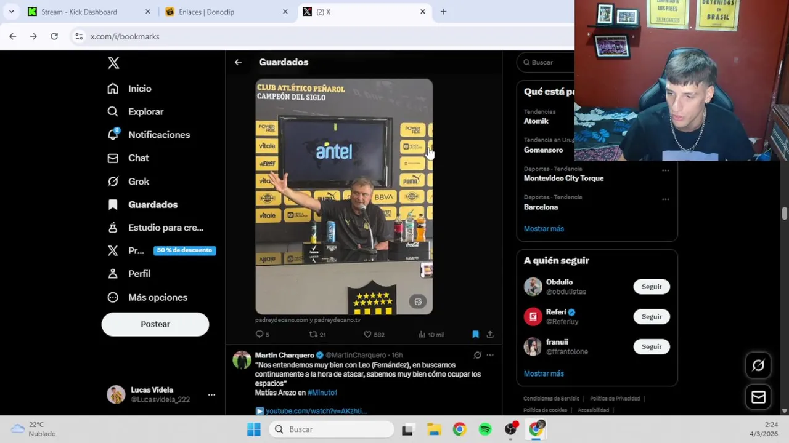Viewport: 789px width, 443px height.
Task: Click the Postear button
Action: 155,324
